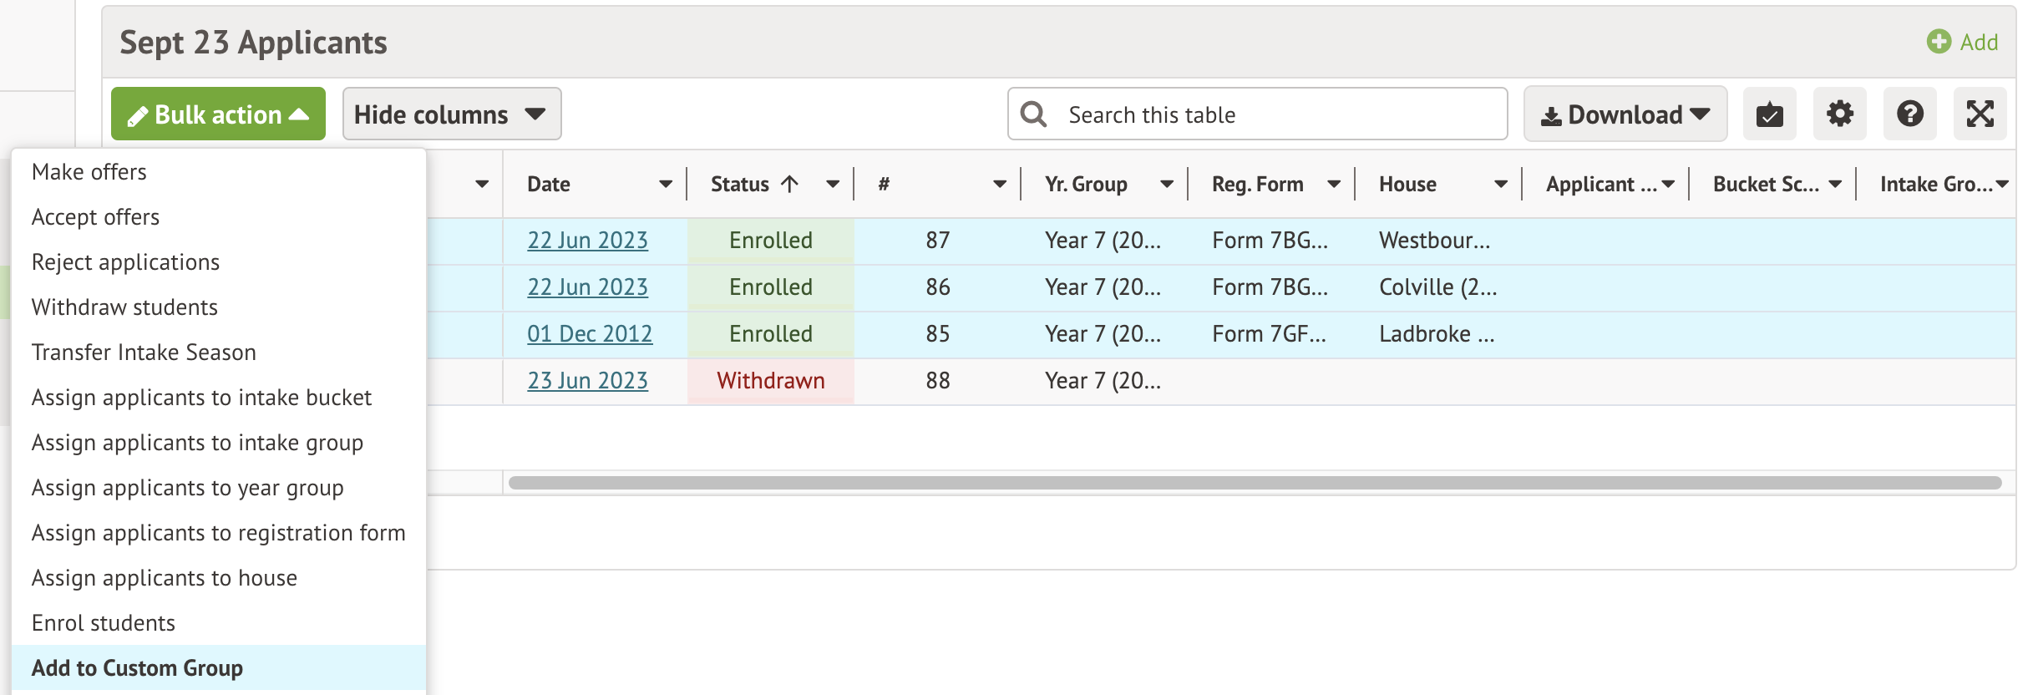
Task: Toggle sort arrow on Status column
Action: pyautogui.click(x=789, y=184)
